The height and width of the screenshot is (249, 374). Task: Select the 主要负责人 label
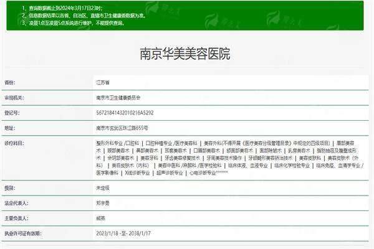(16, 218)
